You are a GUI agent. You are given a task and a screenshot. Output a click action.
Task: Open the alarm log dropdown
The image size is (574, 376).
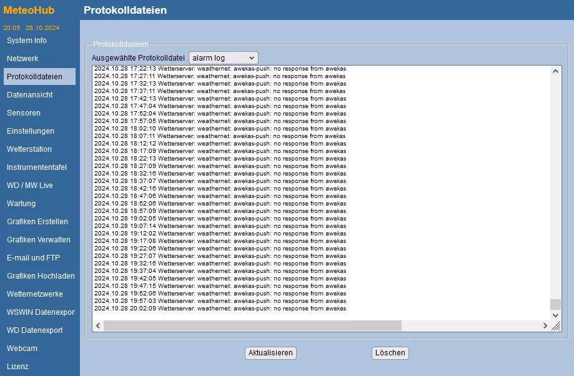pos(224,58)
